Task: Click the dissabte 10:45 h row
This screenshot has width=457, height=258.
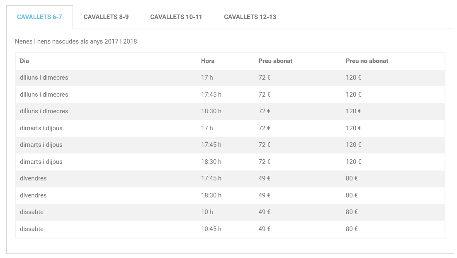Action: pos(230,229)
